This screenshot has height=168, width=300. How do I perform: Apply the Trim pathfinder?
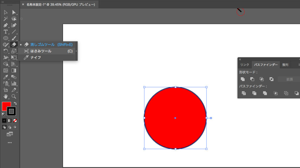click(254, 93)
